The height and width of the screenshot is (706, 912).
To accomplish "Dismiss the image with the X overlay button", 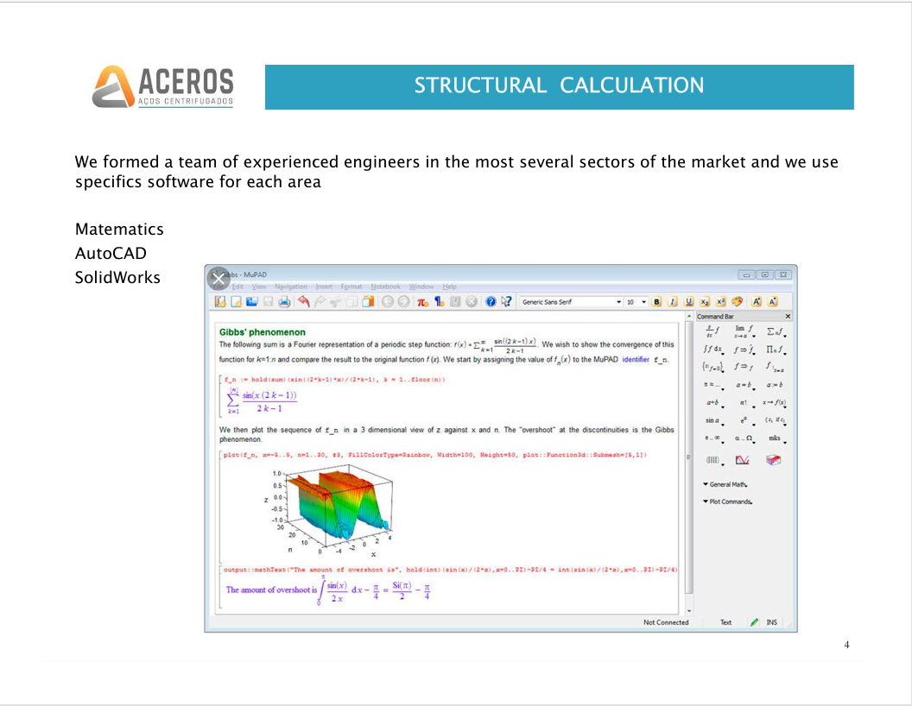I will [x=218, y=279].
